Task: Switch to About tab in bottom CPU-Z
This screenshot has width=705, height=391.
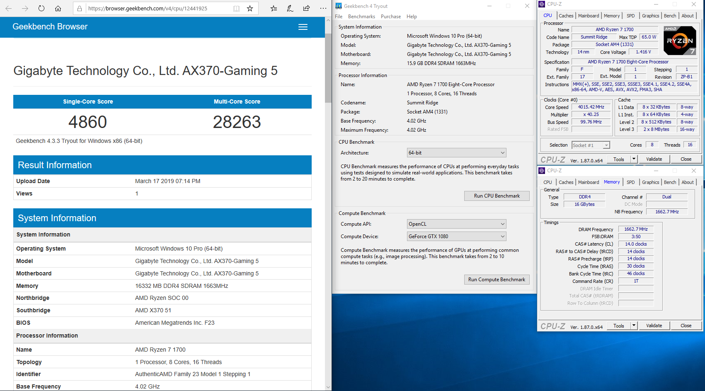Action: click(688, 182)
